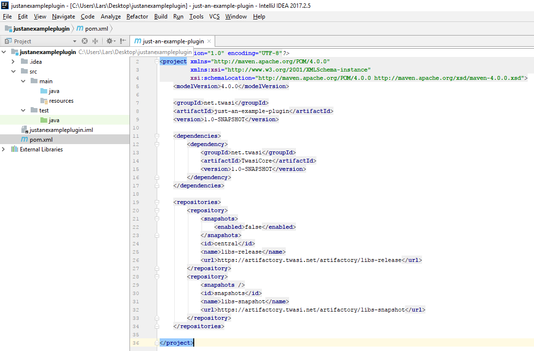Fold the first repository block at line 20

click(157, 210)
